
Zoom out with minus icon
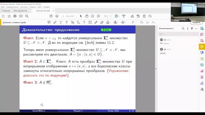coord(93,16)
